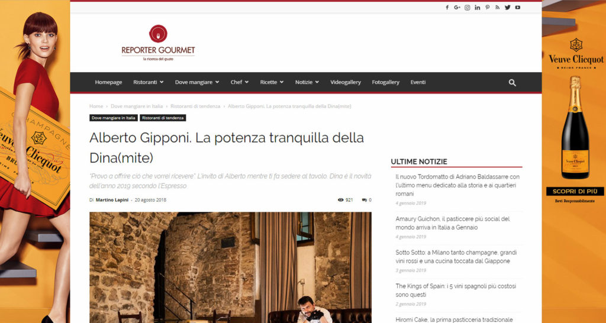Expand the Dove mangiare dropdown menu
The height and width of the screenshot is (323, 606).
[197, 82]
